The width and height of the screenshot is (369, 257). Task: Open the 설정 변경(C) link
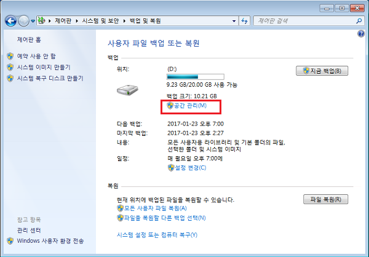click(x=189, y=167)
